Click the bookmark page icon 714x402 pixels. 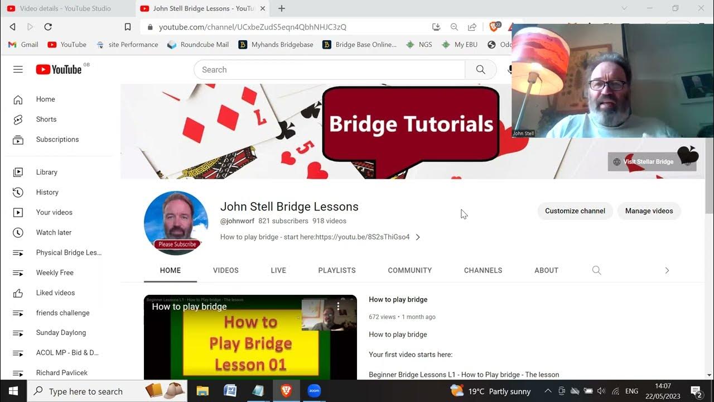[128, 27]
